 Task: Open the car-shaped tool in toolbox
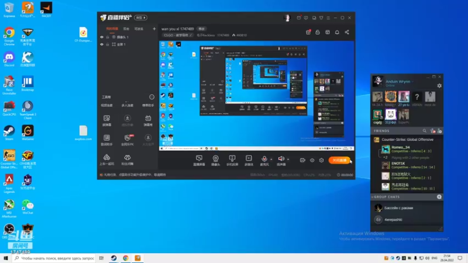pyautogui.click(x=106, y=160)
